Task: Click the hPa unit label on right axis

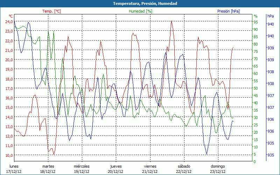Action: tap(271, 16)
